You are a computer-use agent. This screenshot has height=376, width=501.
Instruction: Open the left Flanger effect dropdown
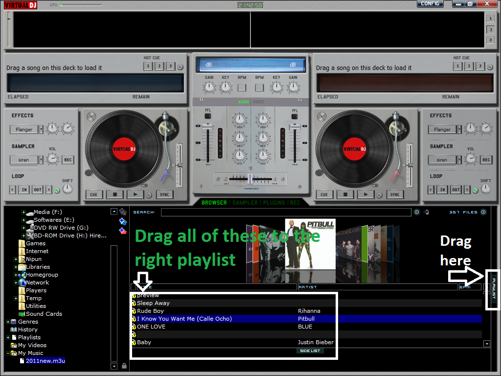(x=41, y=129)
